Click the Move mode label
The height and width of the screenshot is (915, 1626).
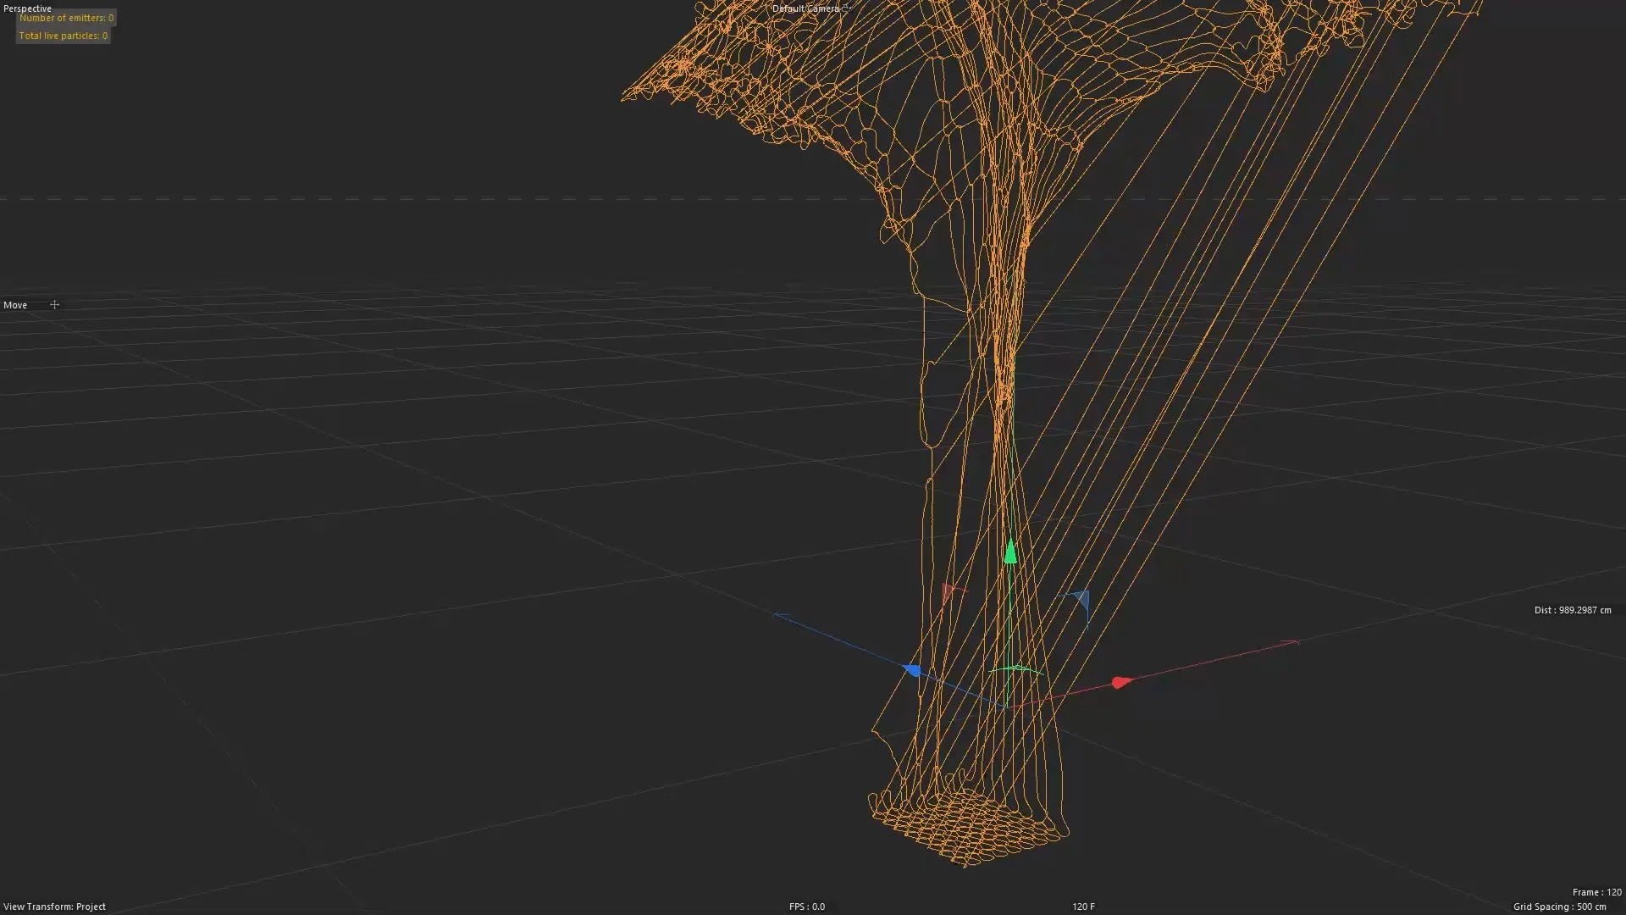[x=15, y=304]
